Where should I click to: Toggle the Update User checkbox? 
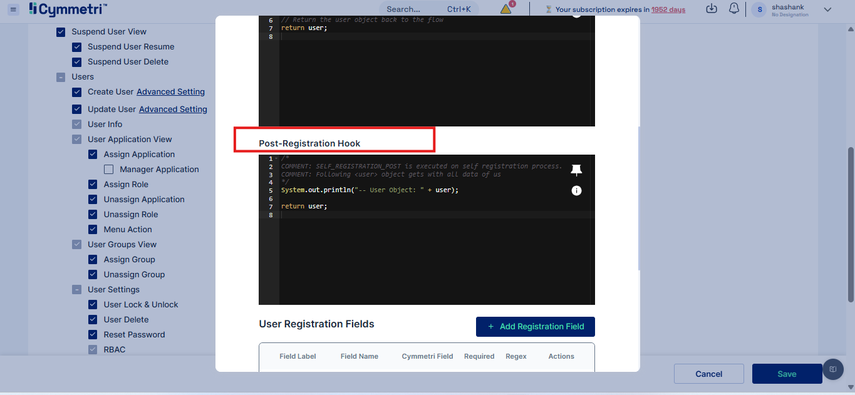click(76, 110)
